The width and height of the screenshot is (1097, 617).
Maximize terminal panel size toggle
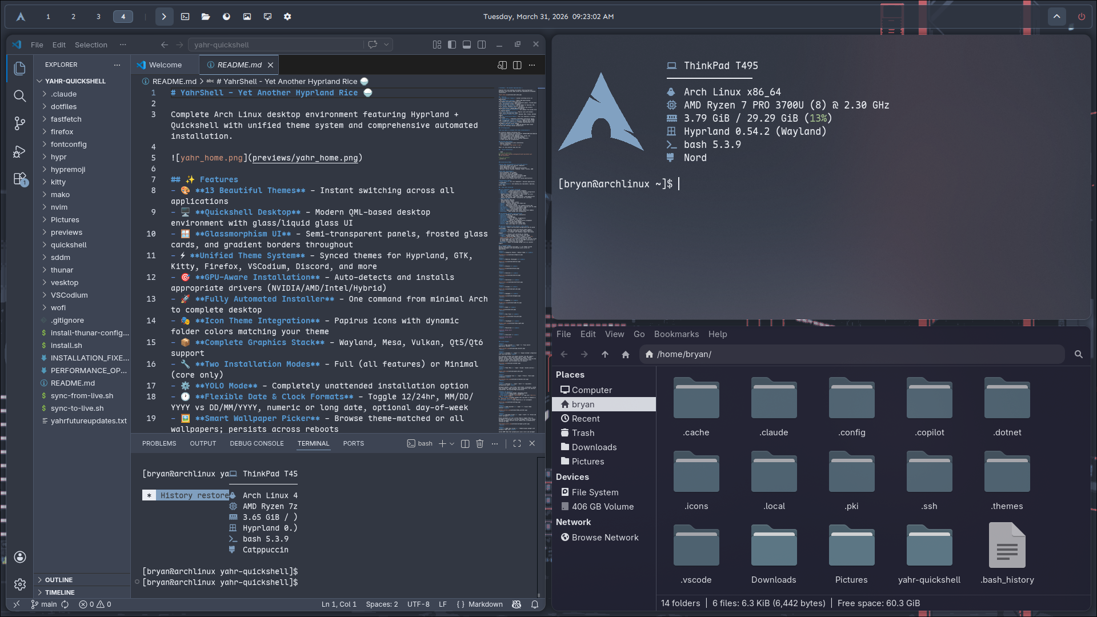point(517,443)
